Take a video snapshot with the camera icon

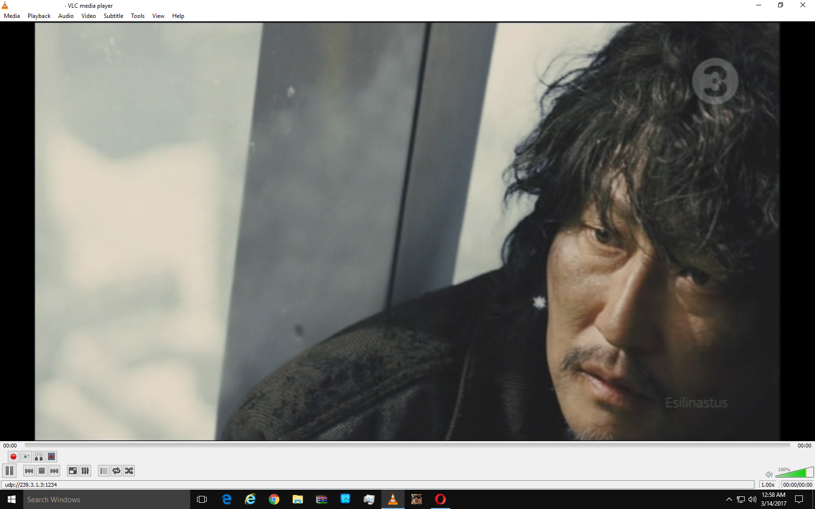26,457
